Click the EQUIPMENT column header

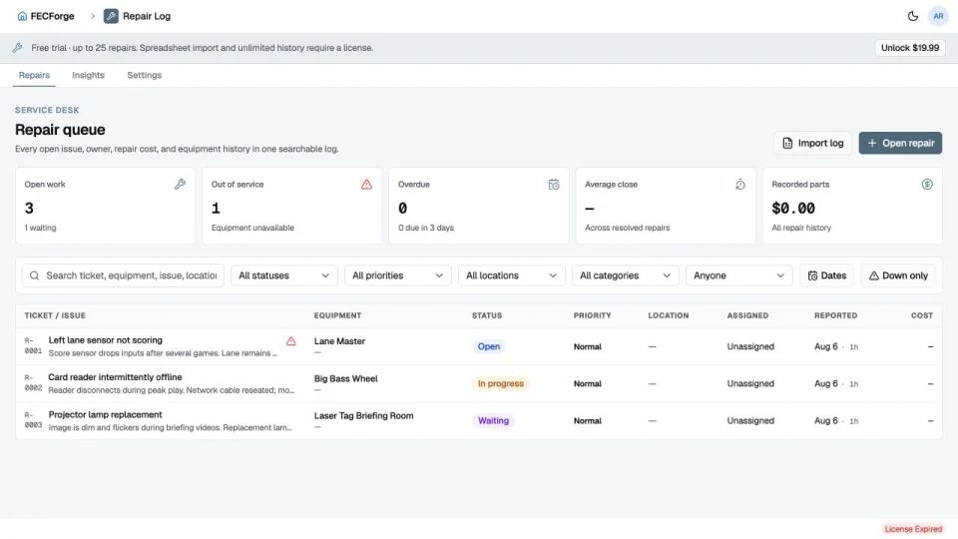click(x=338, y=316)
